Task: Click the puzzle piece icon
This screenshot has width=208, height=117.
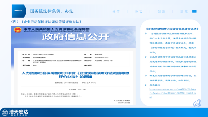Action: pos(197,103)
